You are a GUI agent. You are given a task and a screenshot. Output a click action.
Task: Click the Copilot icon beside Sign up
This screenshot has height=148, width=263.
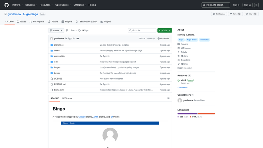tap(256, 5)
